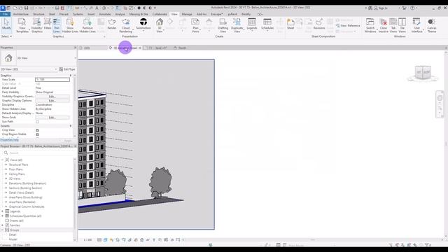The height and width of the screenshot is (252, 448).
Task: Expand Floor Plans node
Action: click(6, 169)
